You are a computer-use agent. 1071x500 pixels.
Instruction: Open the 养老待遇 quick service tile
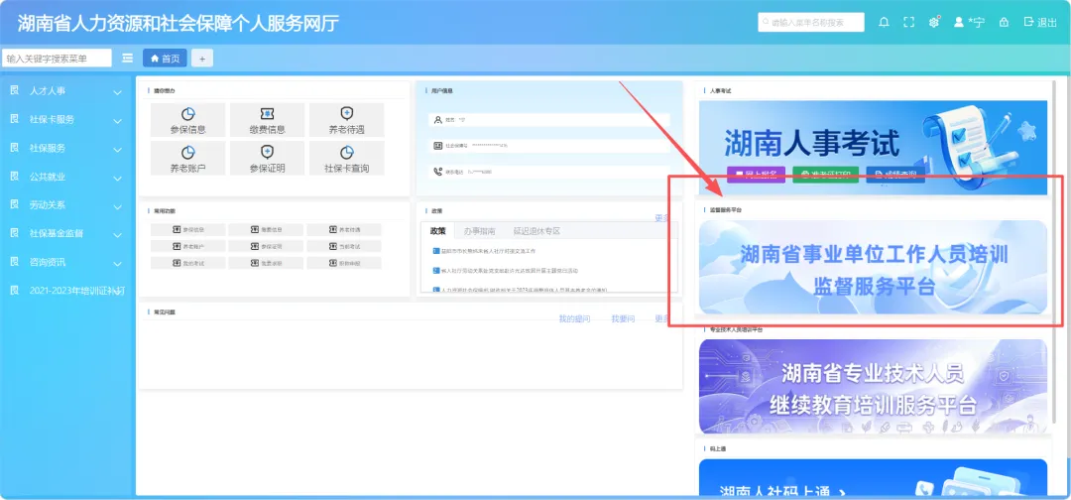pyautogui.click(x=346, y=120)
